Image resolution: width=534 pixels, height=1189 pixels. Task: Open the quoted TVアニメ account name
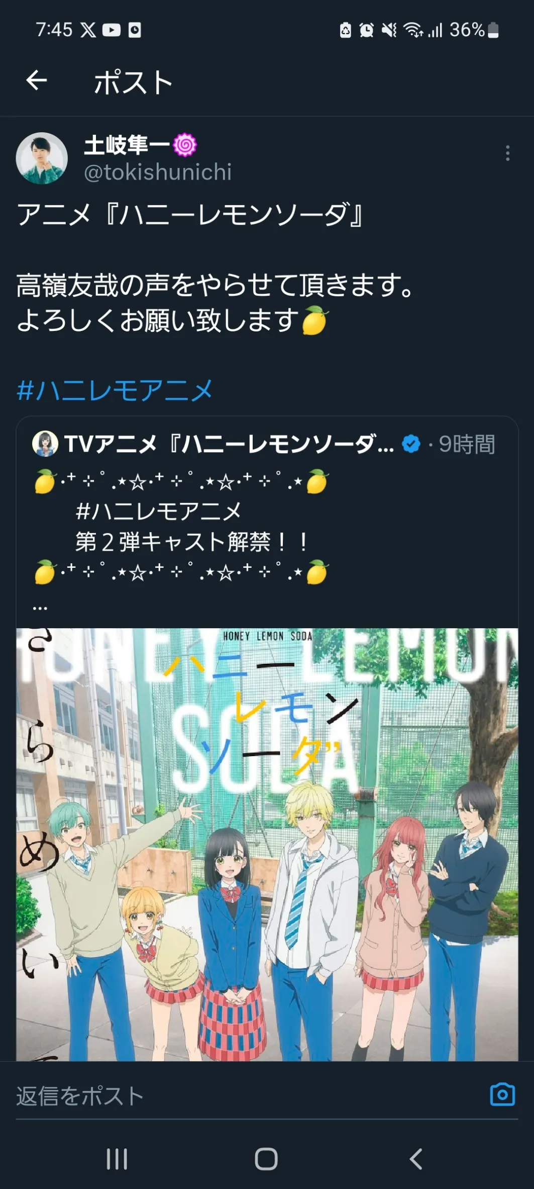pos(229,444)
